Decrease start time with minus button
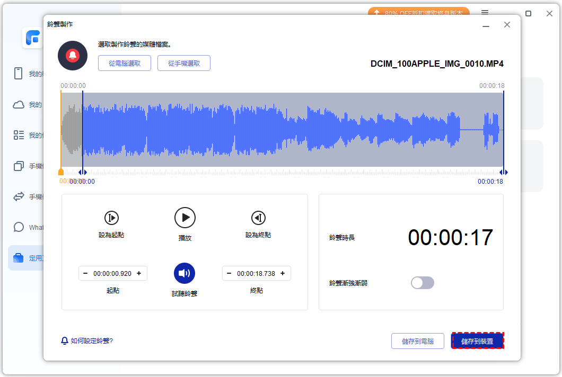 86,273
